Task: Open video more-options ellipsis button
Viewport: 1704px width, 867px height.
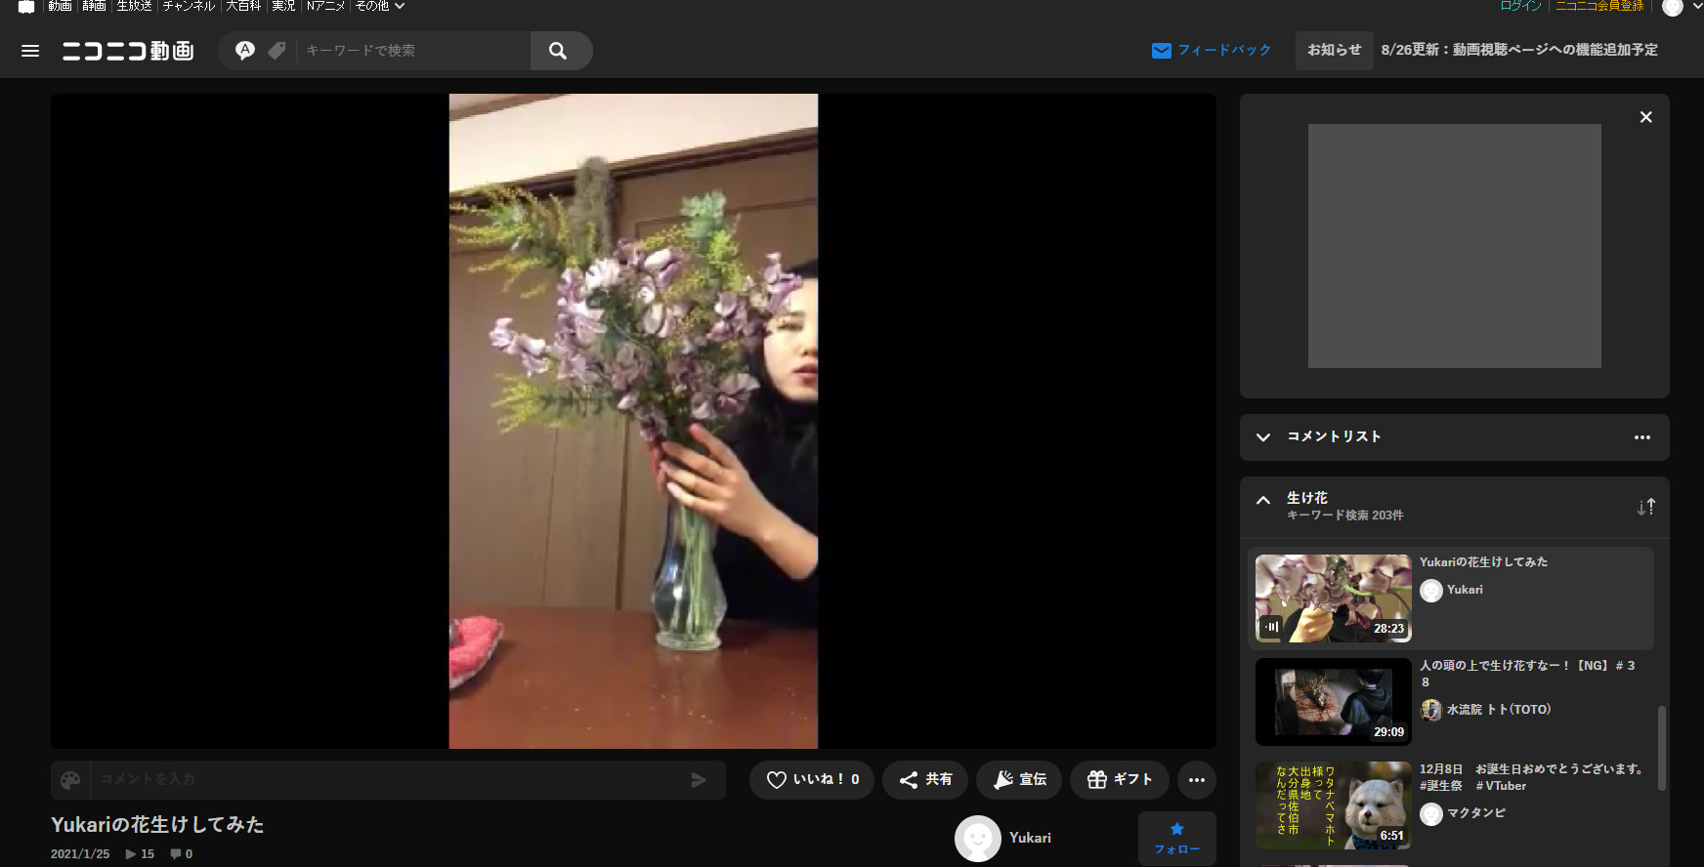Action: (x=1197, y=780)
